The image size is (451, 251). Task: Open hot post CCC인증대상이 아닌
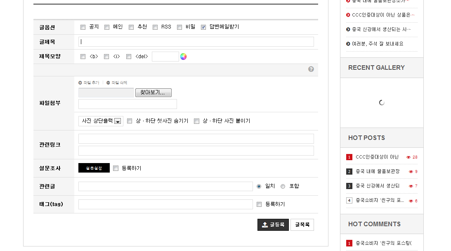click(x=377, y=157)
